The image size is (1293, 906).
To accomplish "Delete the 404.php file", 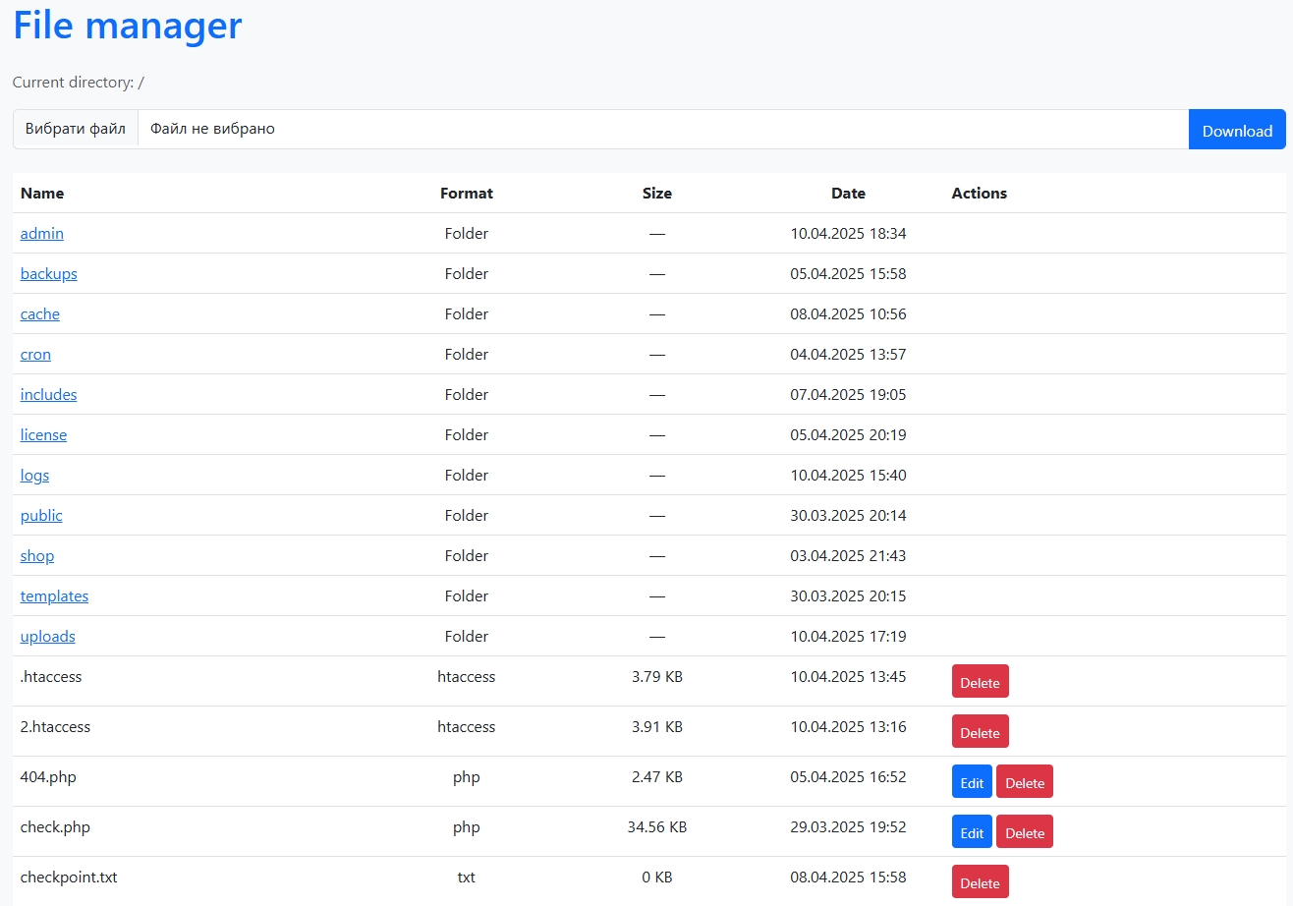I will 1024,782.
